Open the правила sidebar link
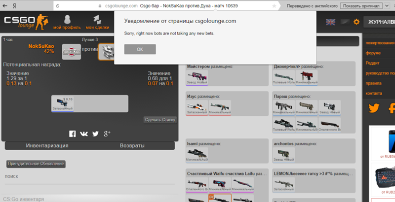 tap(373, 83)
